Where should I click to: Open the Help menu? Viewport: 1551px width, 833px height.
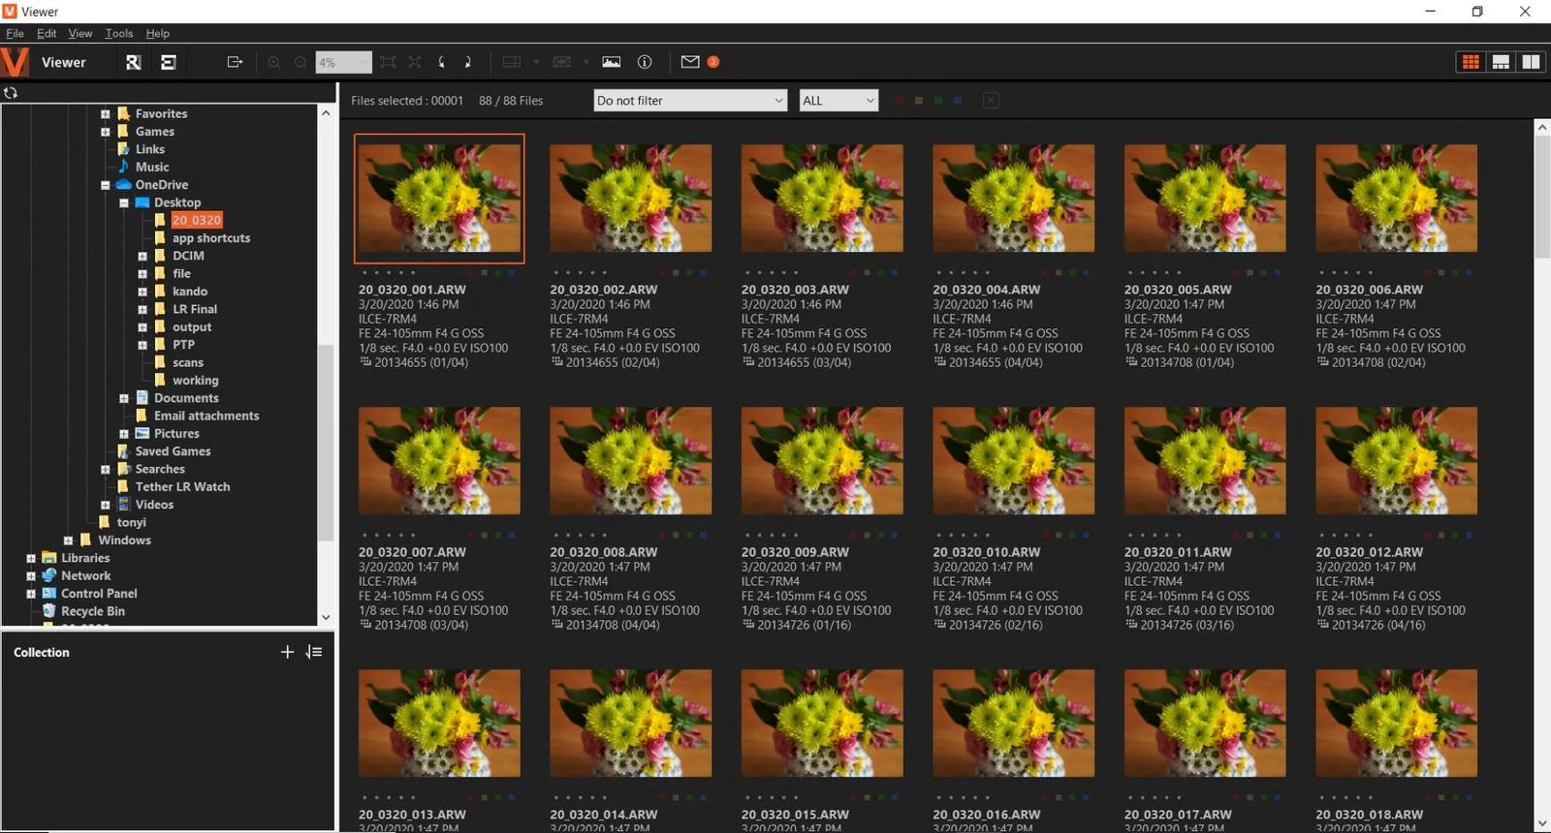pos(157,33)
